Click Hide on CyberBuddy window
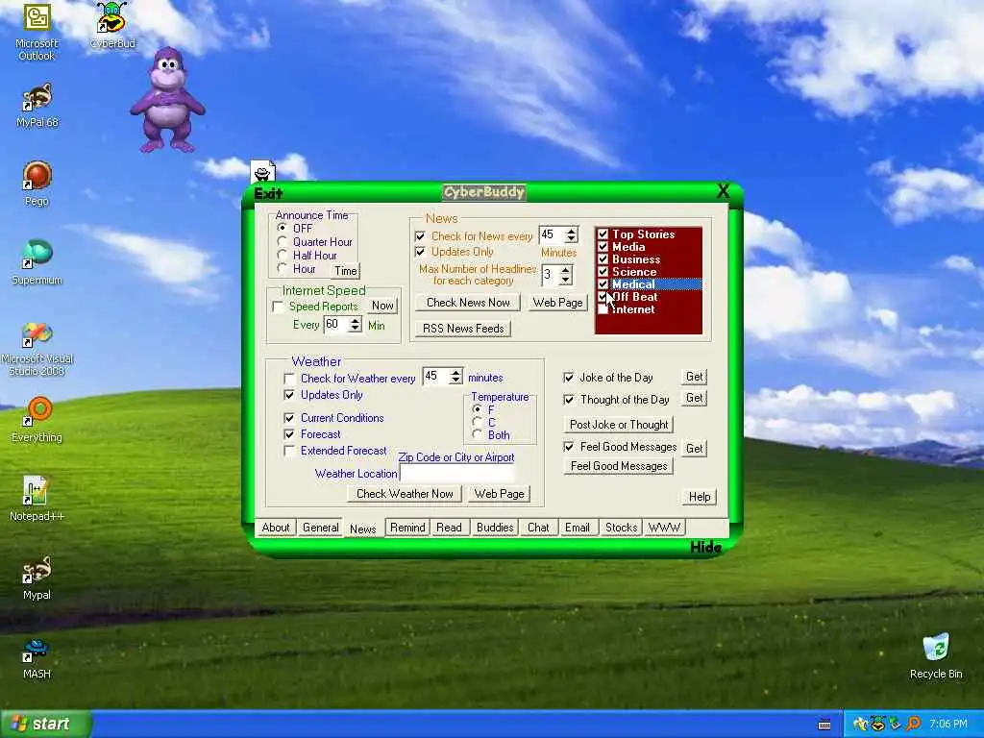 (x=706, y=548)
